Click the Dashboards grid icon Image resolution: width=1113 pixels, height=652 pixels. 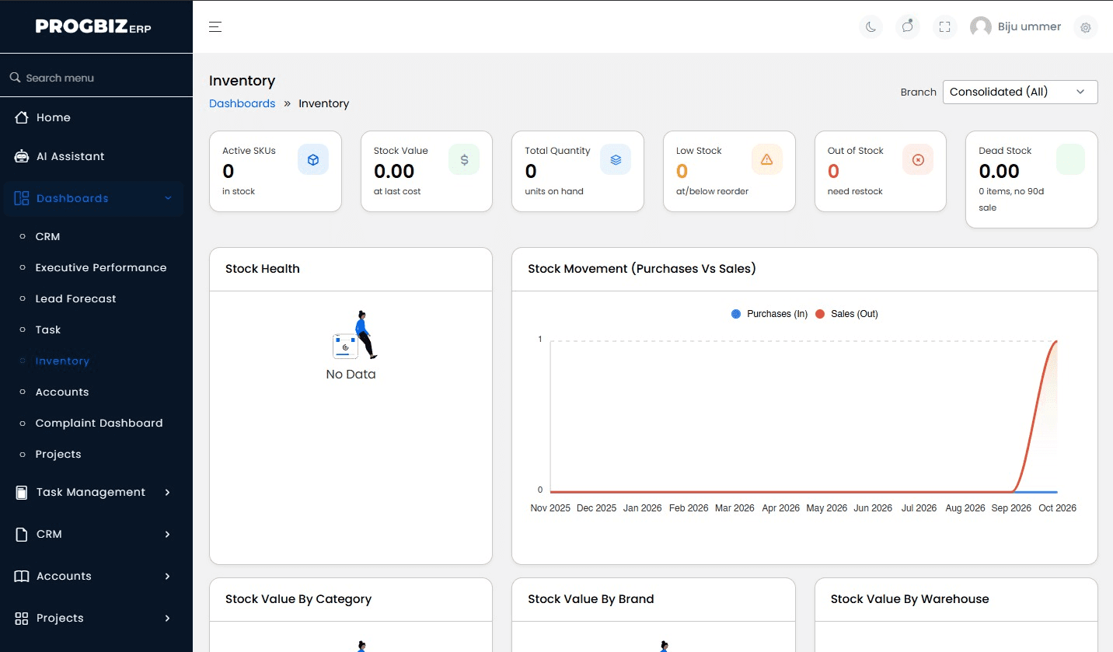click(22, 198)
